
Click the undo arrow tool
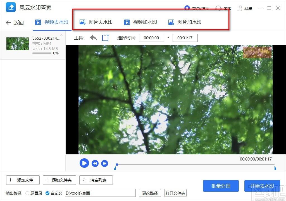(93, 38)
